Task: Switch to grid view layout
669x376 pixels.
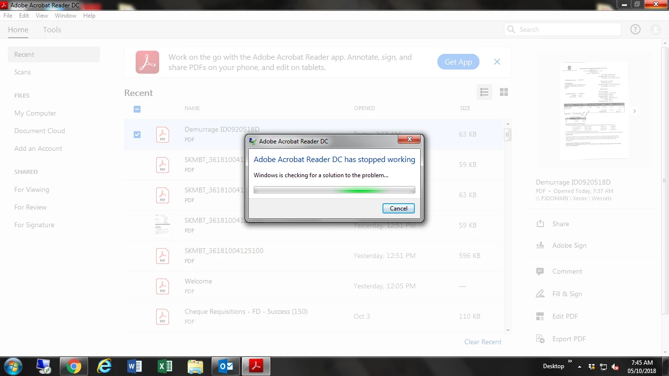Action: click(504, 92)
